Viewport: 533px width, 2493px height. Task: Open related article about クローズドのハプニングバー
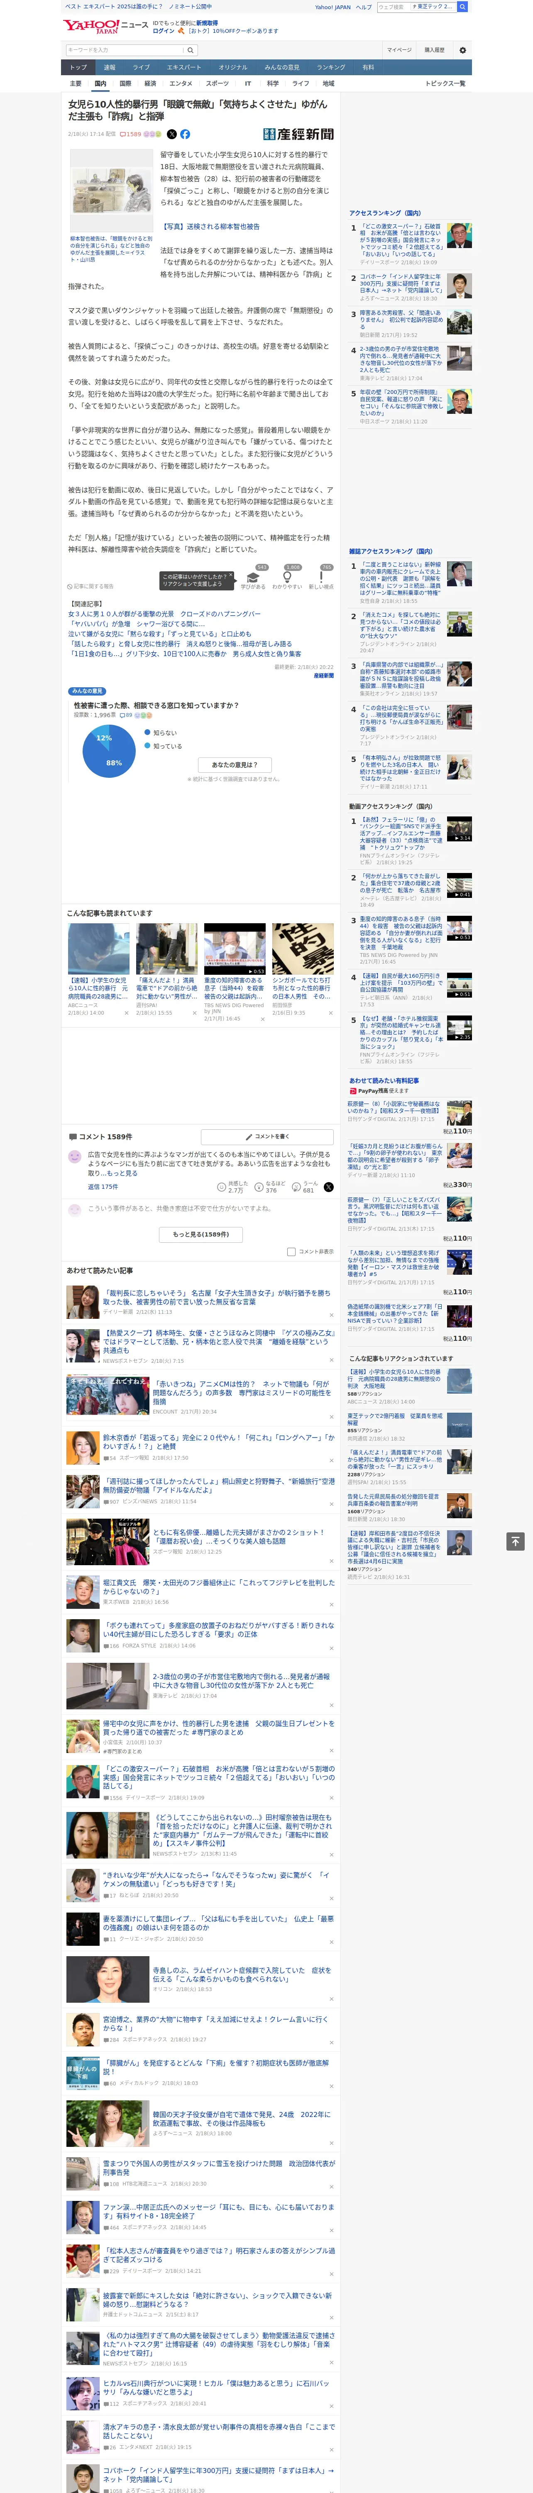(164, 614)
